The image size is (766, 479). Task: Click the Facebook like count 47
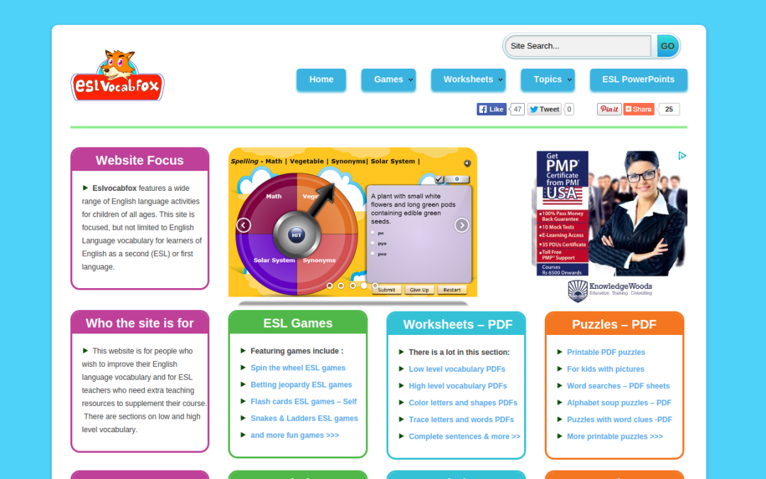517,109
